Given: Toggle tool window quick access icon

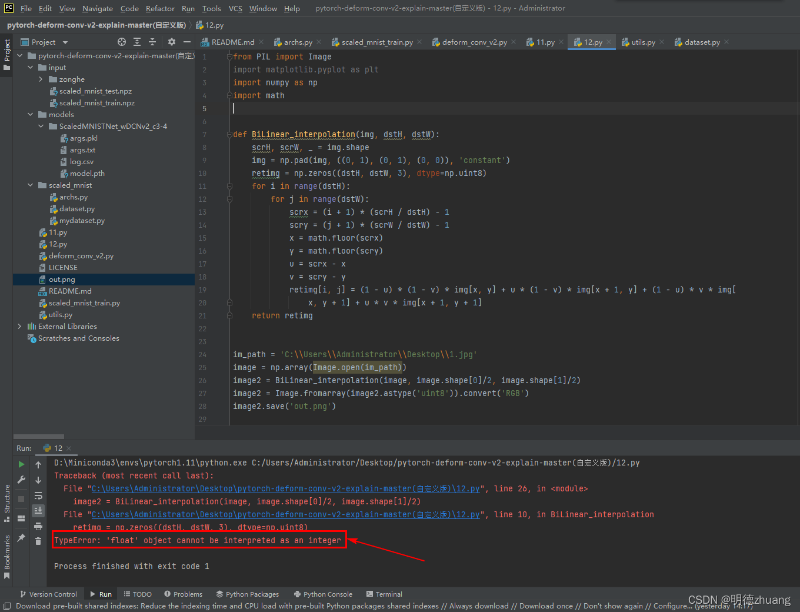Looking at the screenshot, I should [6, 607].
